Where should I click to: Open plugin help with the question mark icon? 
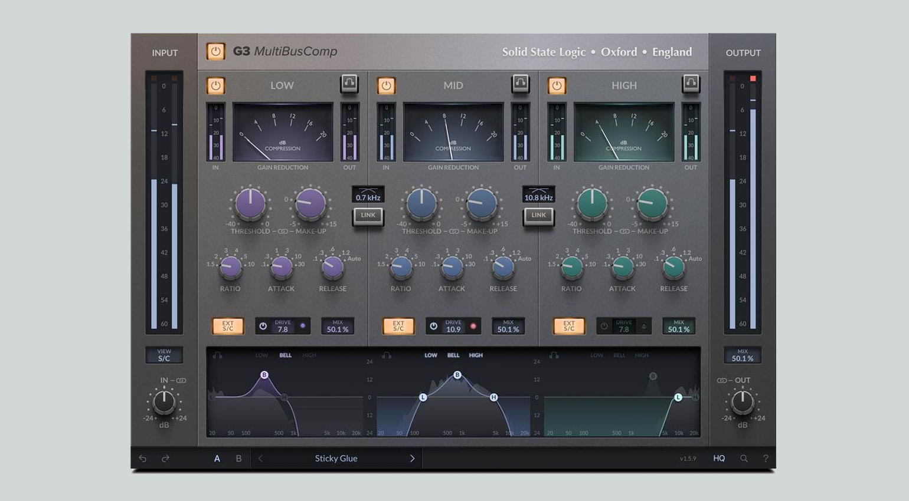765,458
